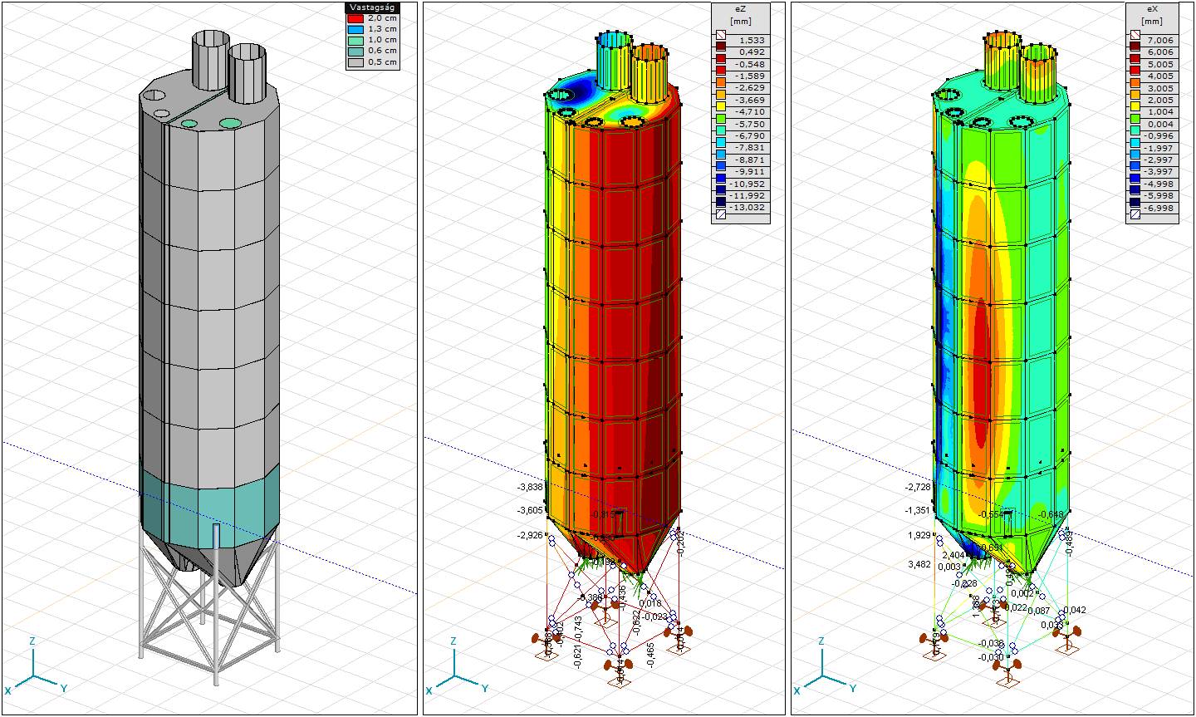
Task: Pick the red 2,0 cm thickness swatch
Action: [356, 17]
